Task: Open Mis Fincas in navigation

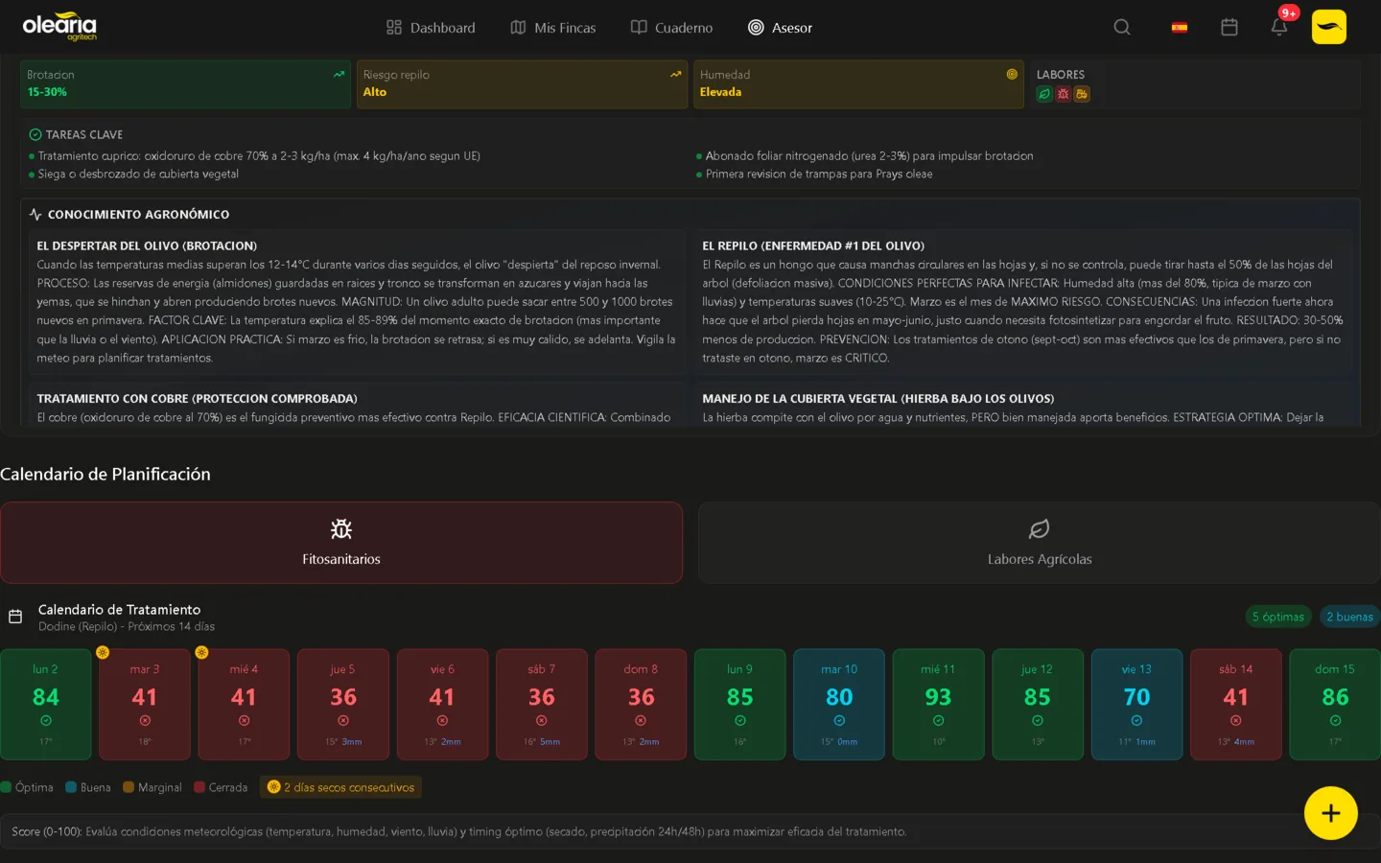Action: [553, 28]
